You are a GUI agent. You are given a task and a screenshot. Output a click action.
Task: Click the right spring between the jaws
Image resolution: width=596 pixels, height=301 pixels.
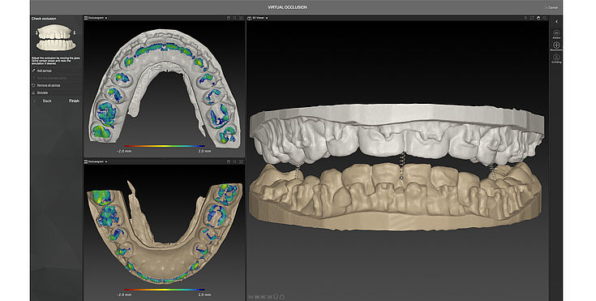pyautogui.click(x=493, y=171)
